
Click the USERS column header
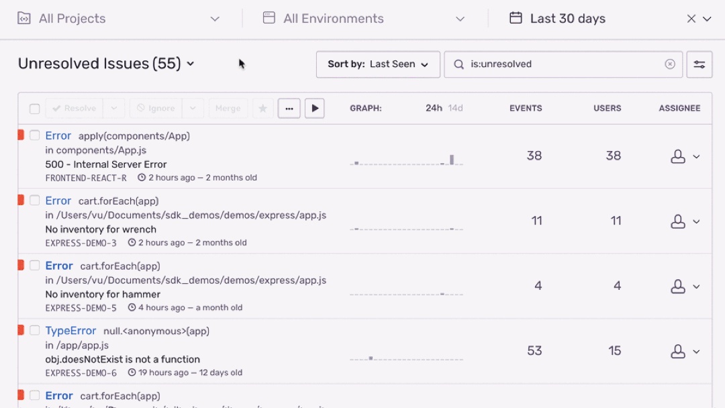pyautogui.click(x=607, y=108)
